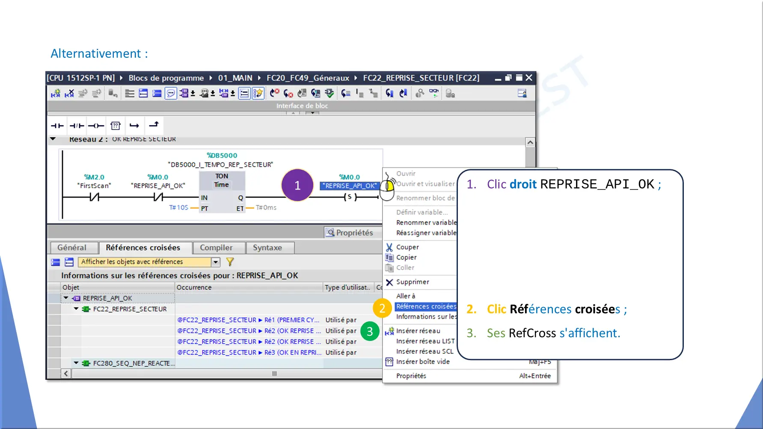Viewport: 763px width, 429px height.
Task: Click Blocs de programme breadcrumb
Action: 166,78
